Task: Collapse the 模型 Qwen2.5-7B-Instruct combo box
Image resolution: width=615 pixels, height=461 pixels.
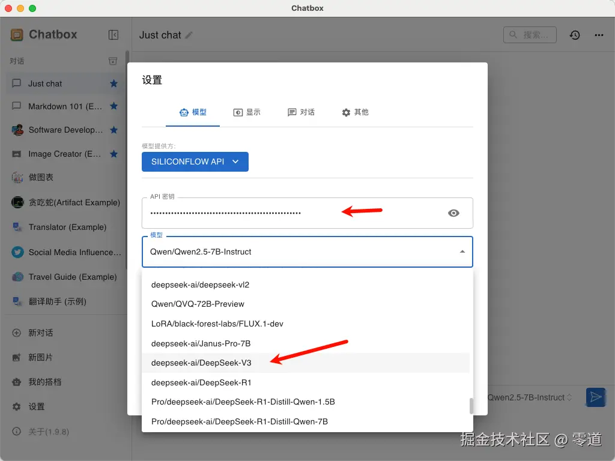Action: pos(307,252)
